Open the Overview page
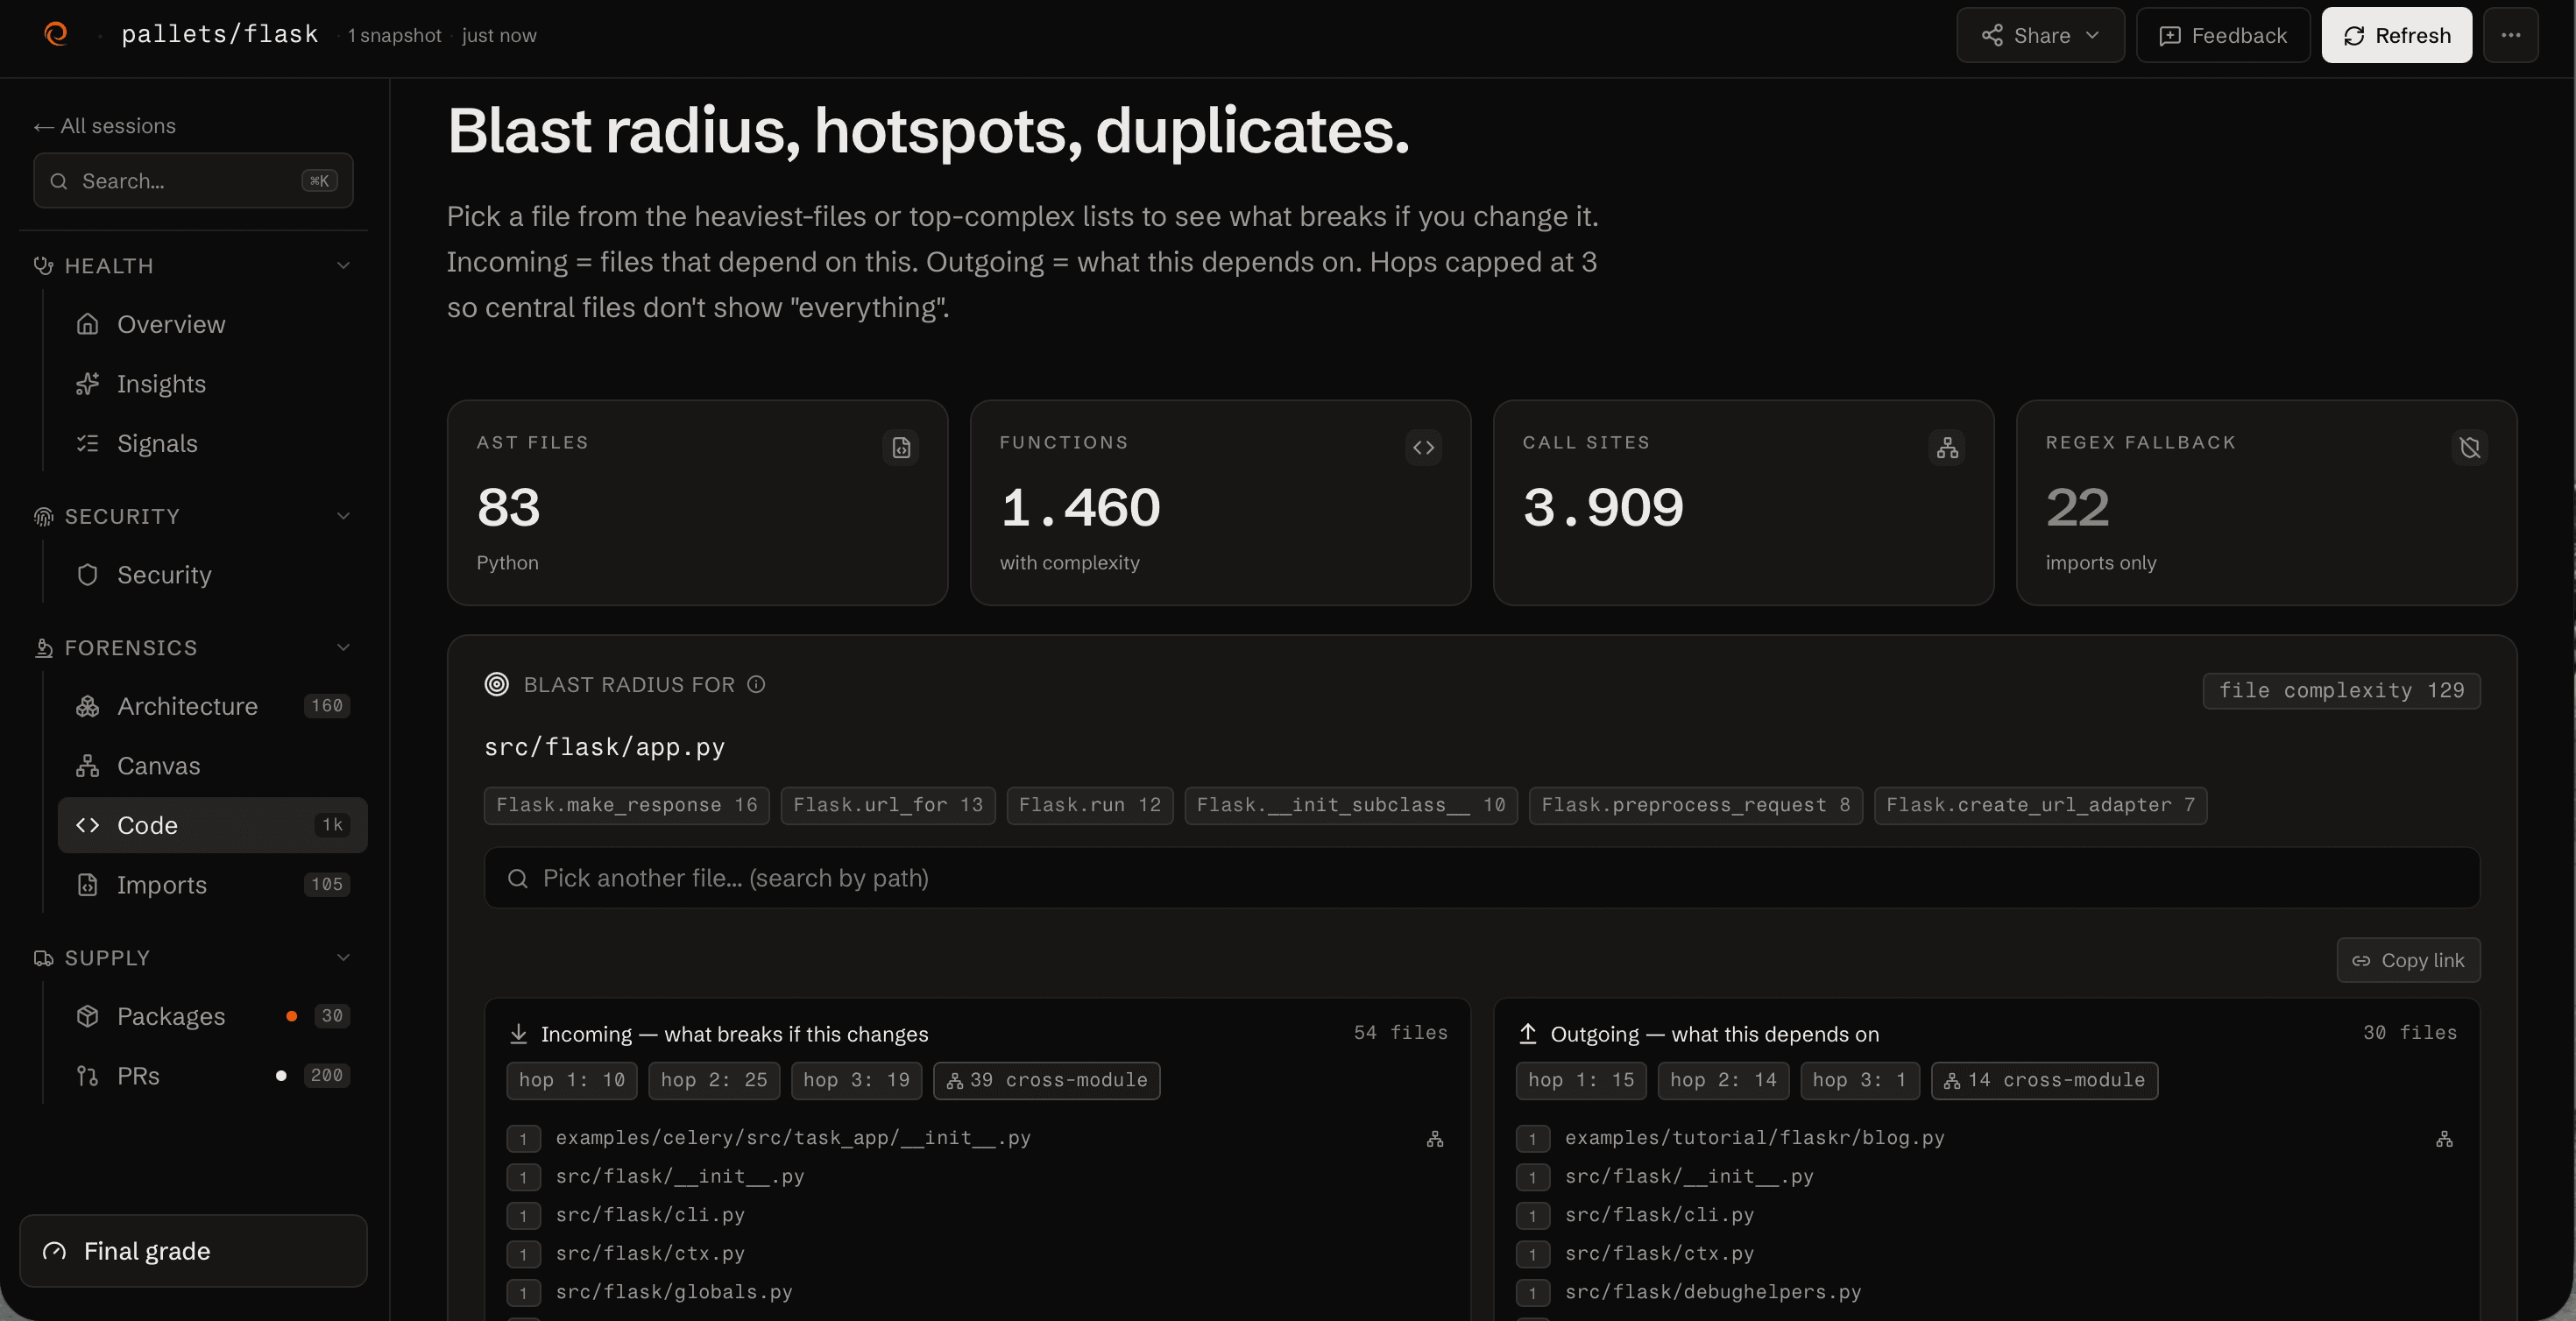The height and width of the screenshot is (1321, 2576). 212,324
